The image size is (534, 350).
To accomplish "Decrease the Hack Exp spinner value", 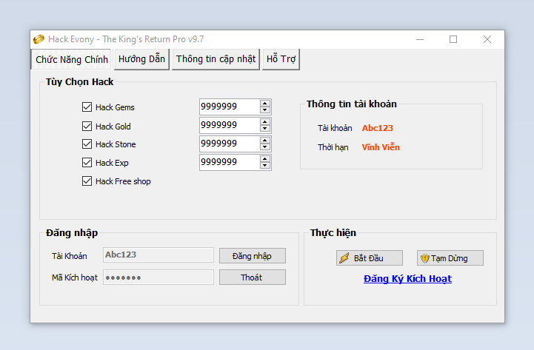I will 265,166.
